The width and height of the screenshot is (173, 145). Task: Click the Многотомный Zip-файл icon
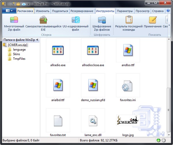[14, 20]
